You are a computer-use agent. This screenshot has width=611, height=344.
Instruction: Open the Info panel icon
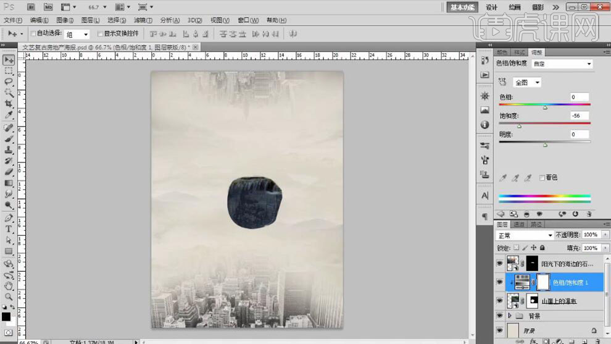484,125
